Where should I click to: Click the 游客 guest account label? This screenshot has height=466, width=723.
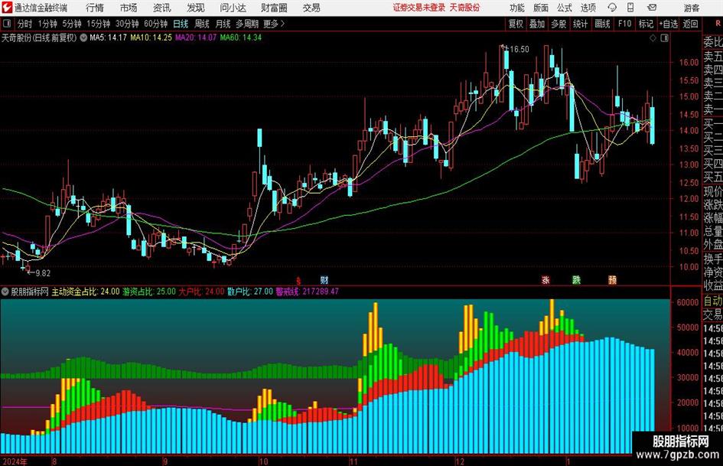pos(691,8)
